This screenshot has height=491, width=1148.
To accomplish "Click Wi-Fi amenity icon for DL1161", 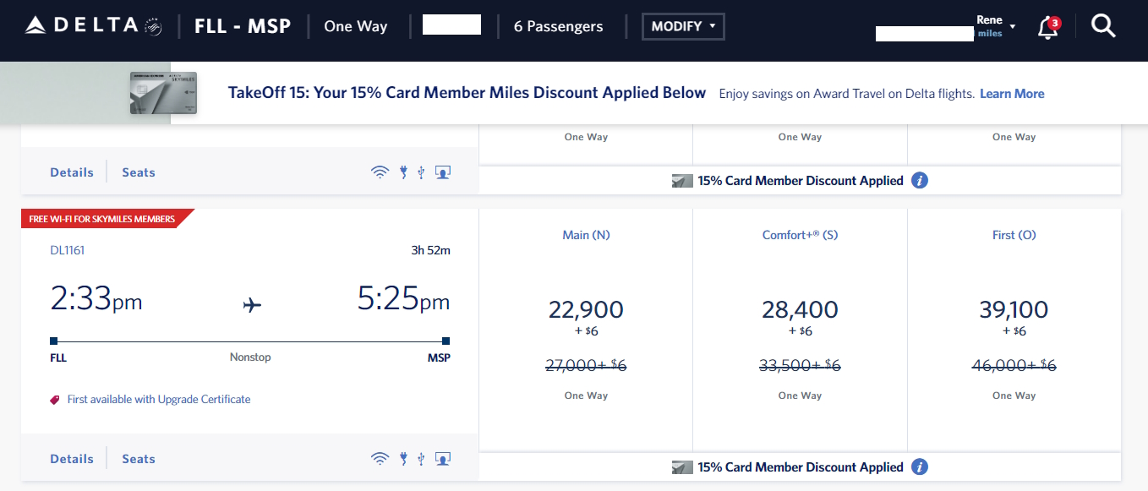I will 380,459.
